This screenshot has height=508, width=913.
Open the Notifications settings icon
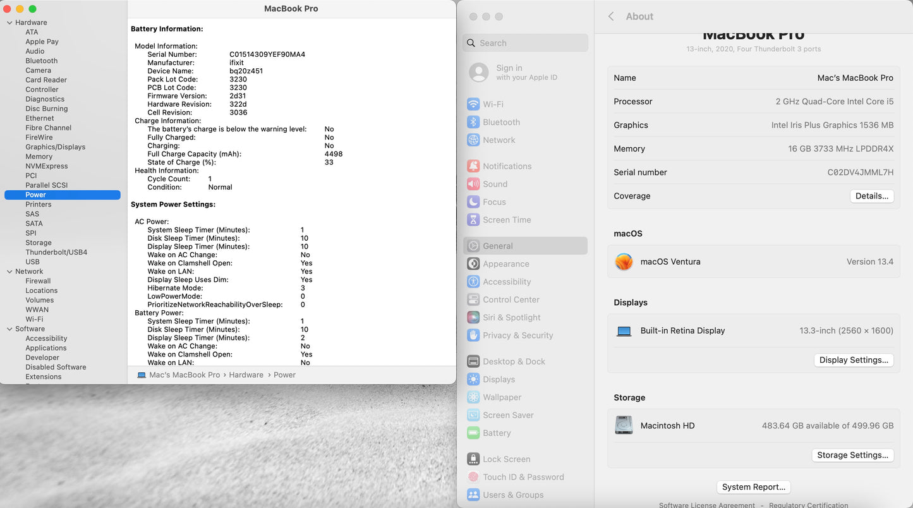coord(473,166)
